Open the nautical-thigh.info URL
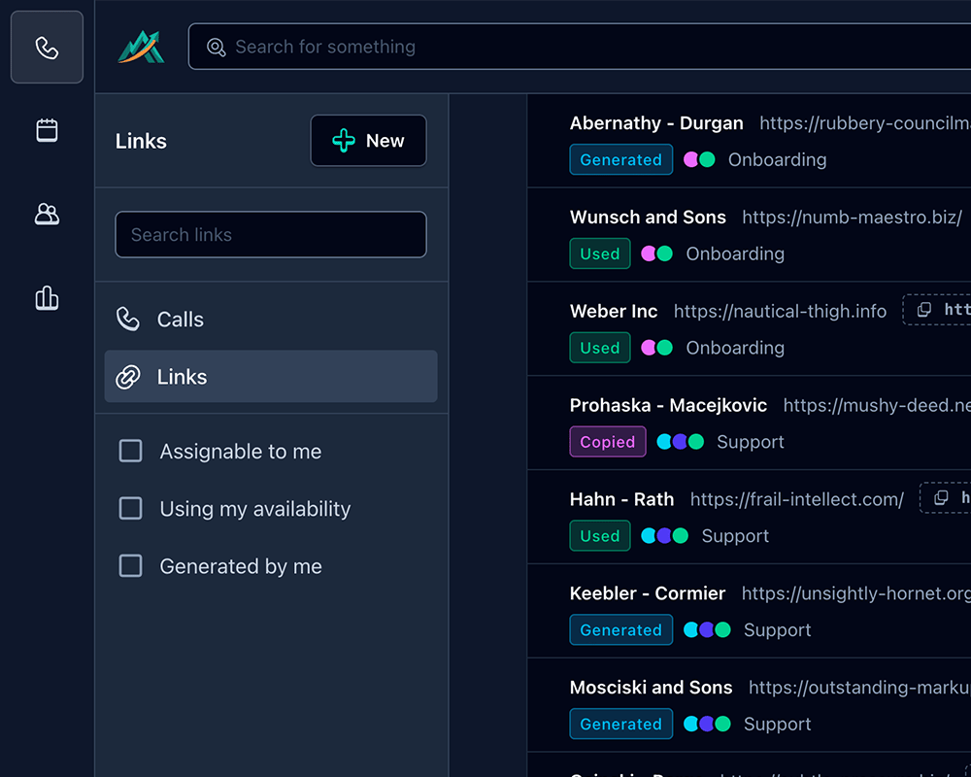This screenshot has width=971, height=777. 781,311
